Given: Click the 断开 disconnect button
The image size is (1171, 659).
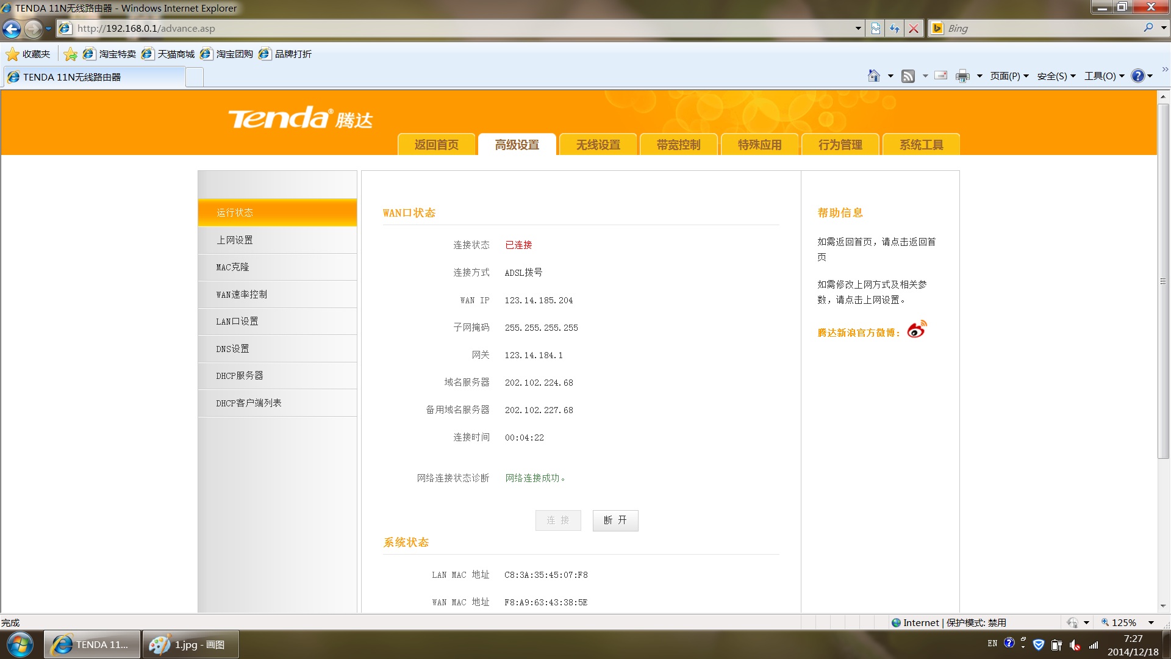Looking at the screenshot, I should click(x=615, y=520).
